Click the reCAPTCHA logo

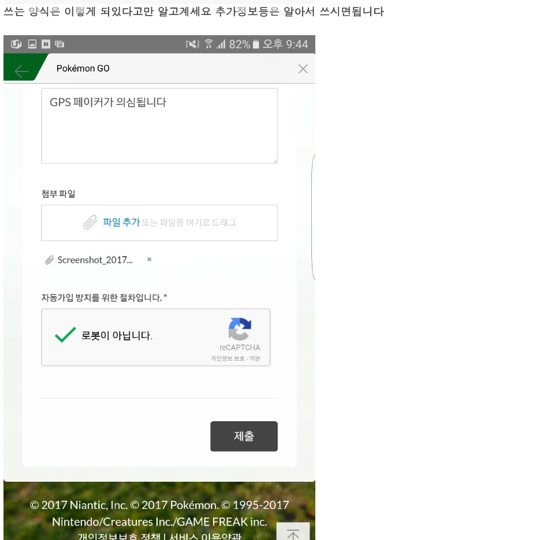coord(240,328)
